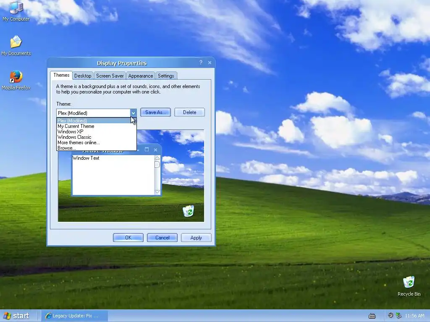Viewport: 430px width, 322px height.
Task: Switch to the Legacy Update taskbar window
Action: click(75, 316)
